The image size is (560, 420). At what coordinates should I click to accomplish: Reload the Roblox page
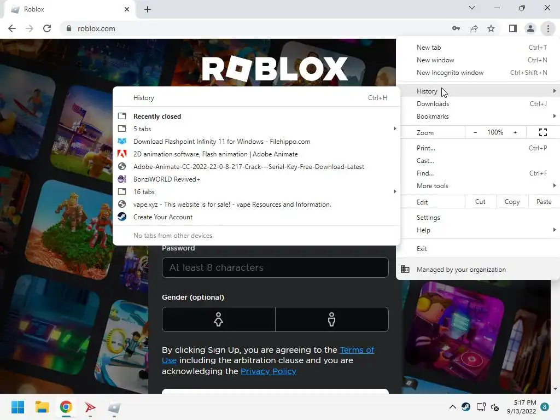click(47, 28)
